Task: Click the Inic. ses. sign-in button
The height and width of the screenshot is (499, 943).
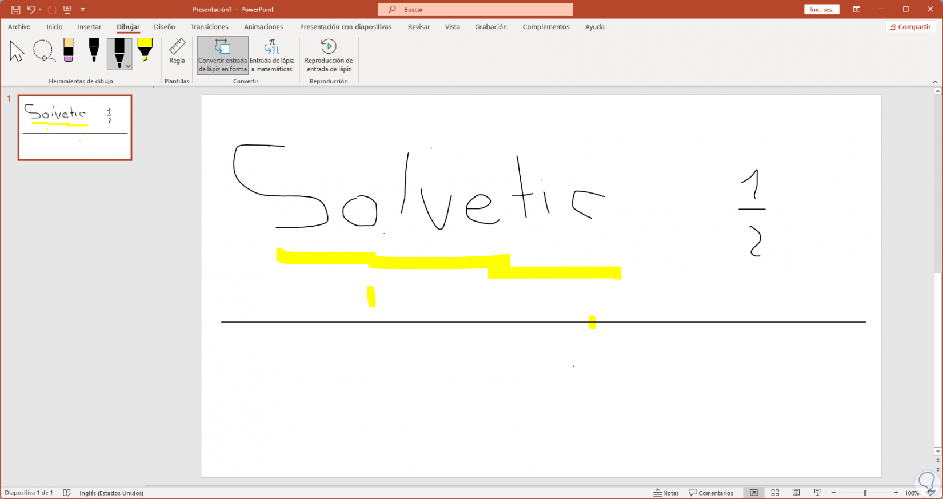Action: point(822,10)
